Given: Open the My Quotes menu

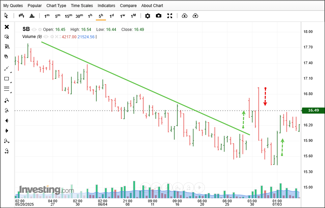Looking at the screenshot, I should 13,6.
